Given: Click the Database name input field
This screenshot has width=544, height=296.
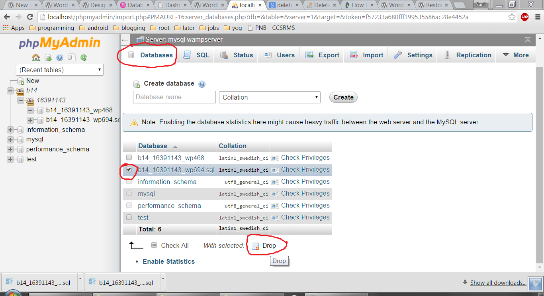Looking at the screenshot, I should [x=174, y=97].
